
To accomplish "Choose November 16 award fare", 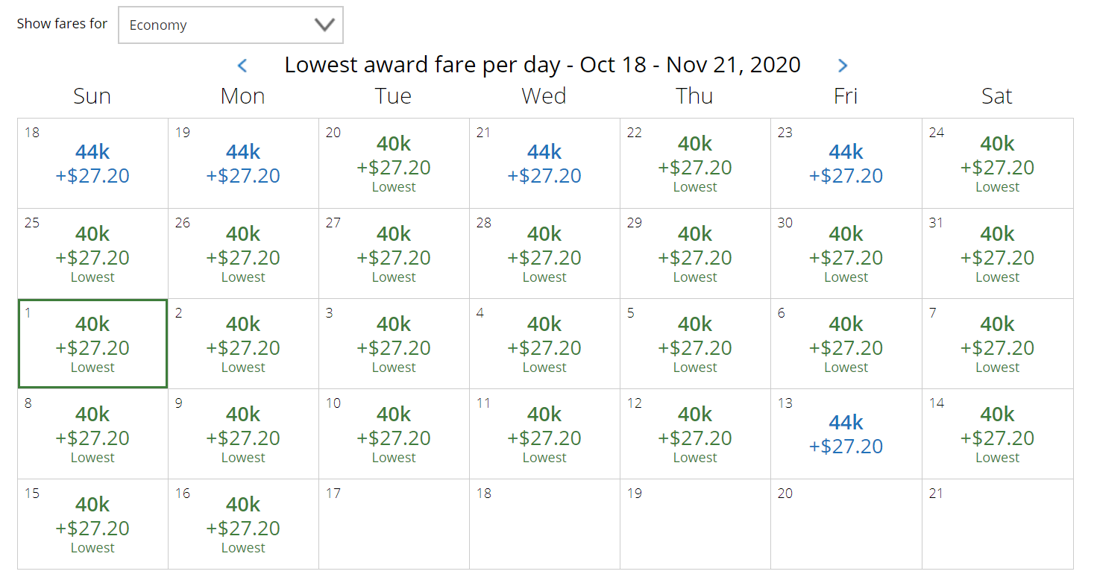I will pyautogui.click(x=243, y=524).
